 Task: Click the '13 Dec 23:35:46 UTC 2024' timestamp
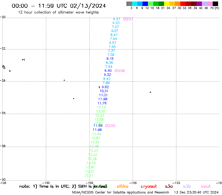click(196, 192)
